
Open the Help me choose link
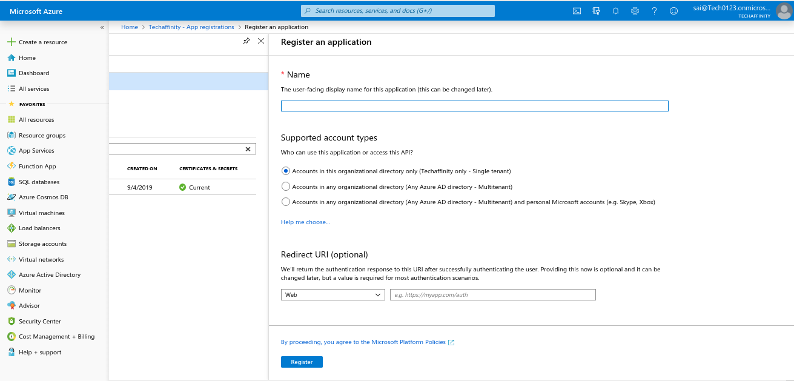[x=305, y=222]
